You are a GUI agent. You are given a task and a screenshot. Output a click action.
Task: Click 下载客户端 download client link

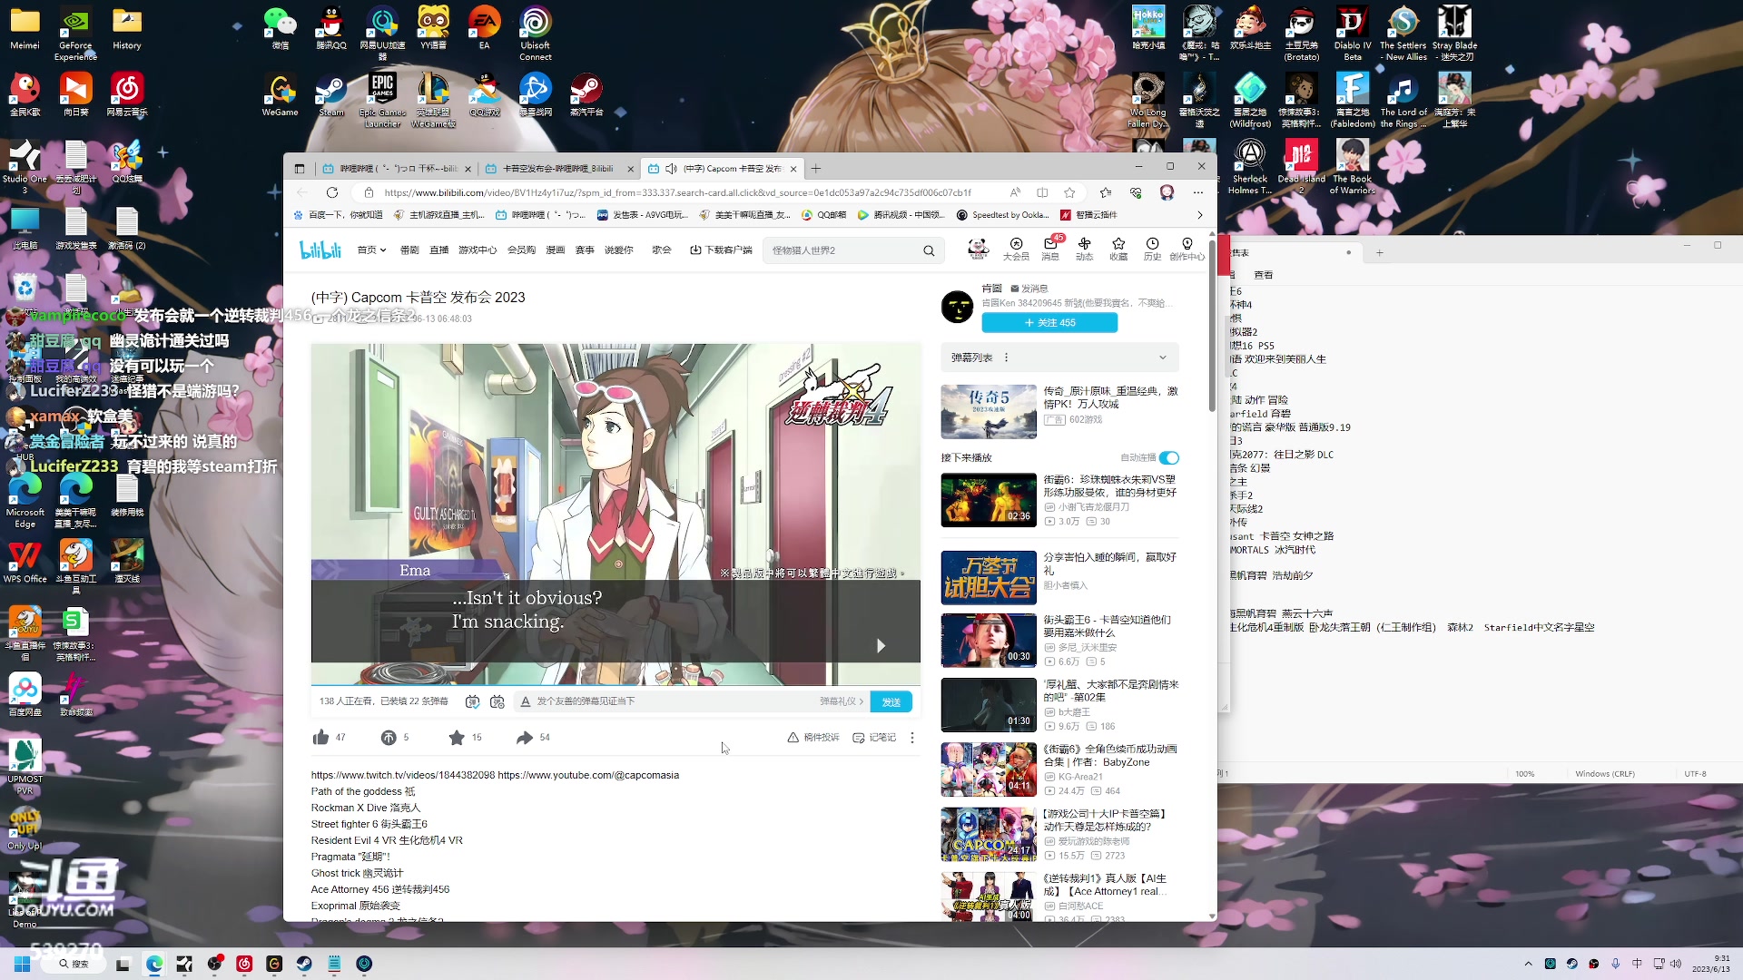[721, 250]
